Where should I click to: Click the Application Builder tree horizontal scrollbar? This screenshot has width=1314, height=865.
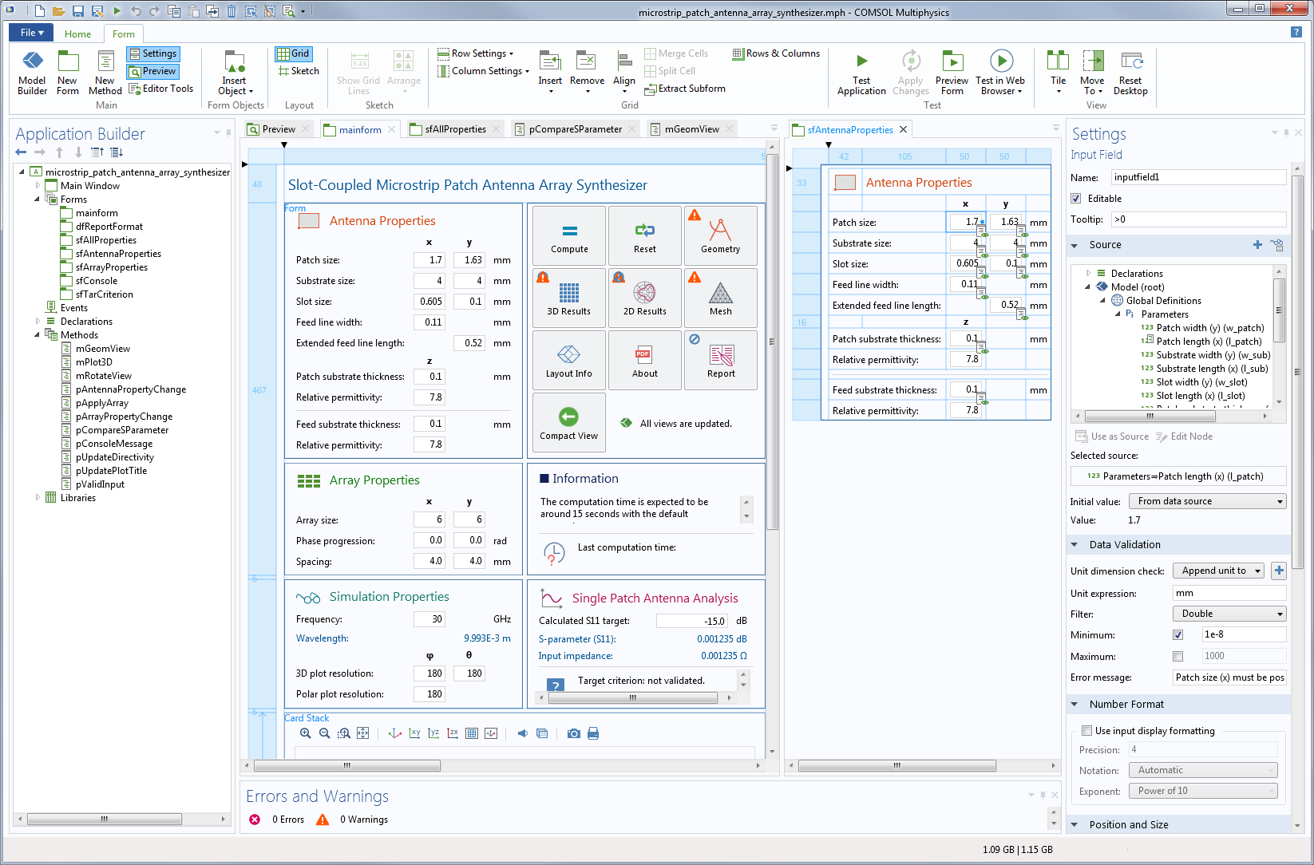[104, 819]
